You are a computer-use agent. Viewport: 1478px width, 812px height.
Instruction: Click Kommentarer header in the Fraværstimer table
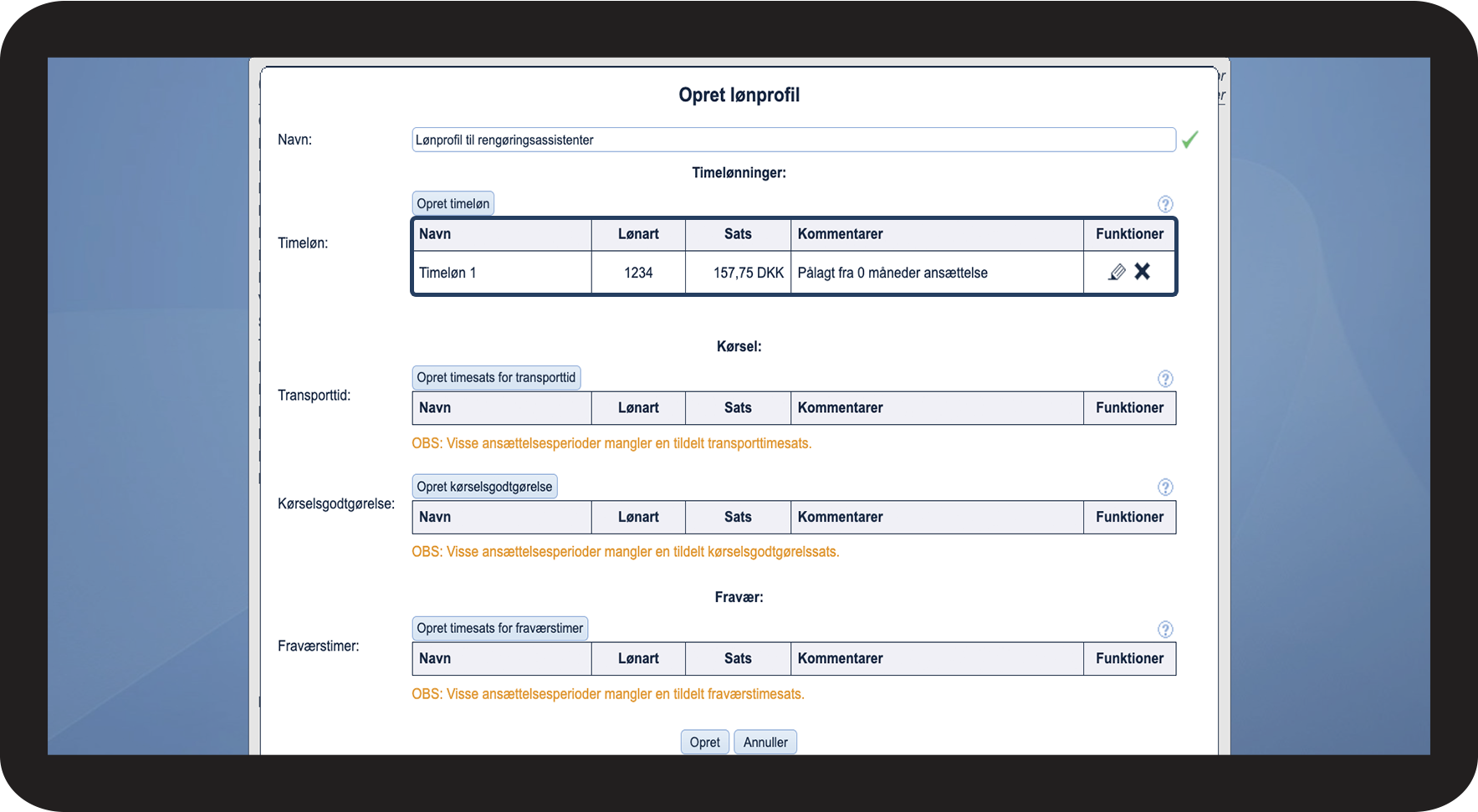840,659
